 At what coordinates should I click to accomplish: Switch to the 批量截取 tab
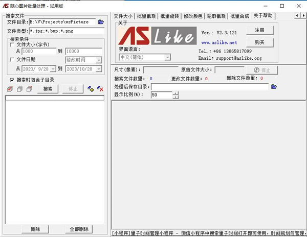pyautogui.click(x=146, y=16)
